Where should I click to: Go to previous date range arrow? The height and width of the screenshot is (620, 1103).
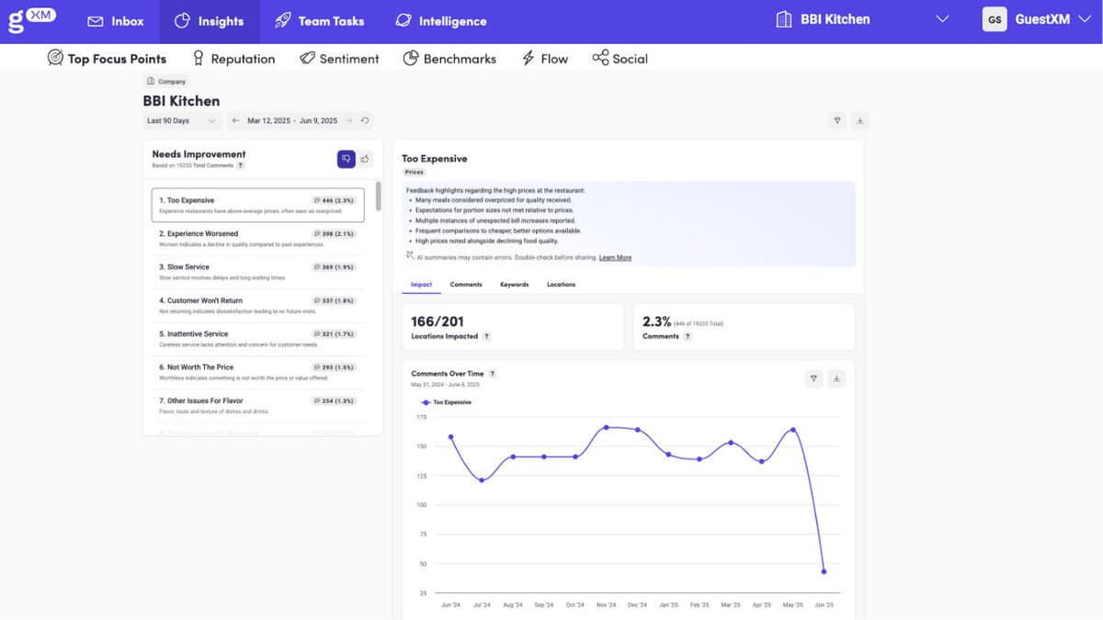click(x=235, y=120)
